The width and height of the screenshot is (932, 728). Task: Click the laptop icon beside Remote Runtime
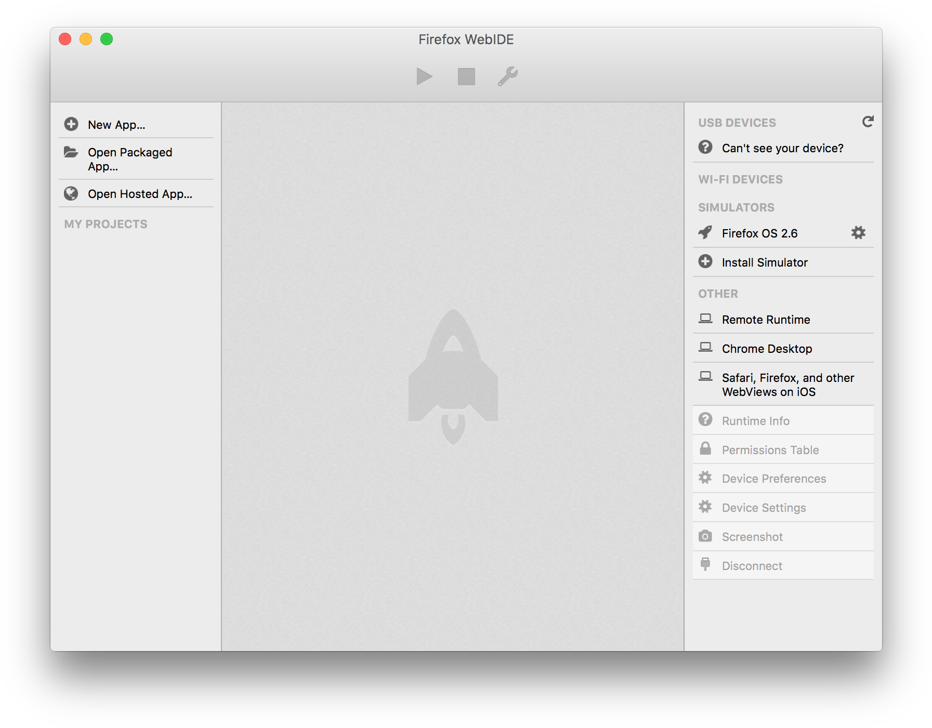(705, 319)
